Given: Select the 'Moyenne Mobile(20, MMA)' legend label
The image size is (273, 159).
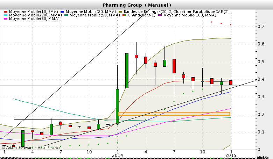Looking at the screenshot, I should tap(91, 12).
